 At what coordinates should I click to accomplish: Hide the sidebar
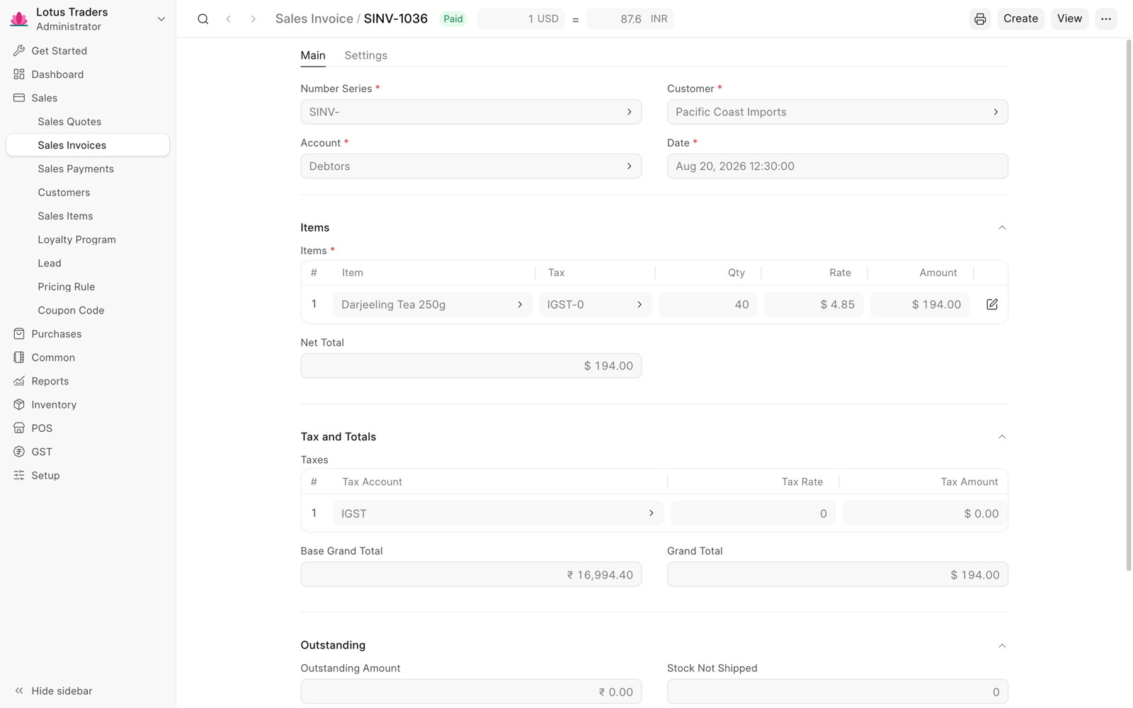tap(54, 691)
